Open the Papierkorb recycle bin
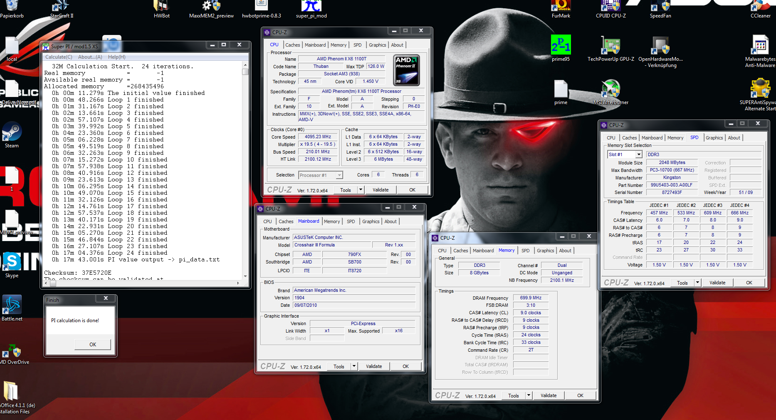 12,9
